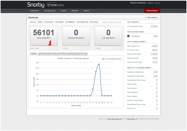Click the Administrator user avatar icon

click(128, 36)
